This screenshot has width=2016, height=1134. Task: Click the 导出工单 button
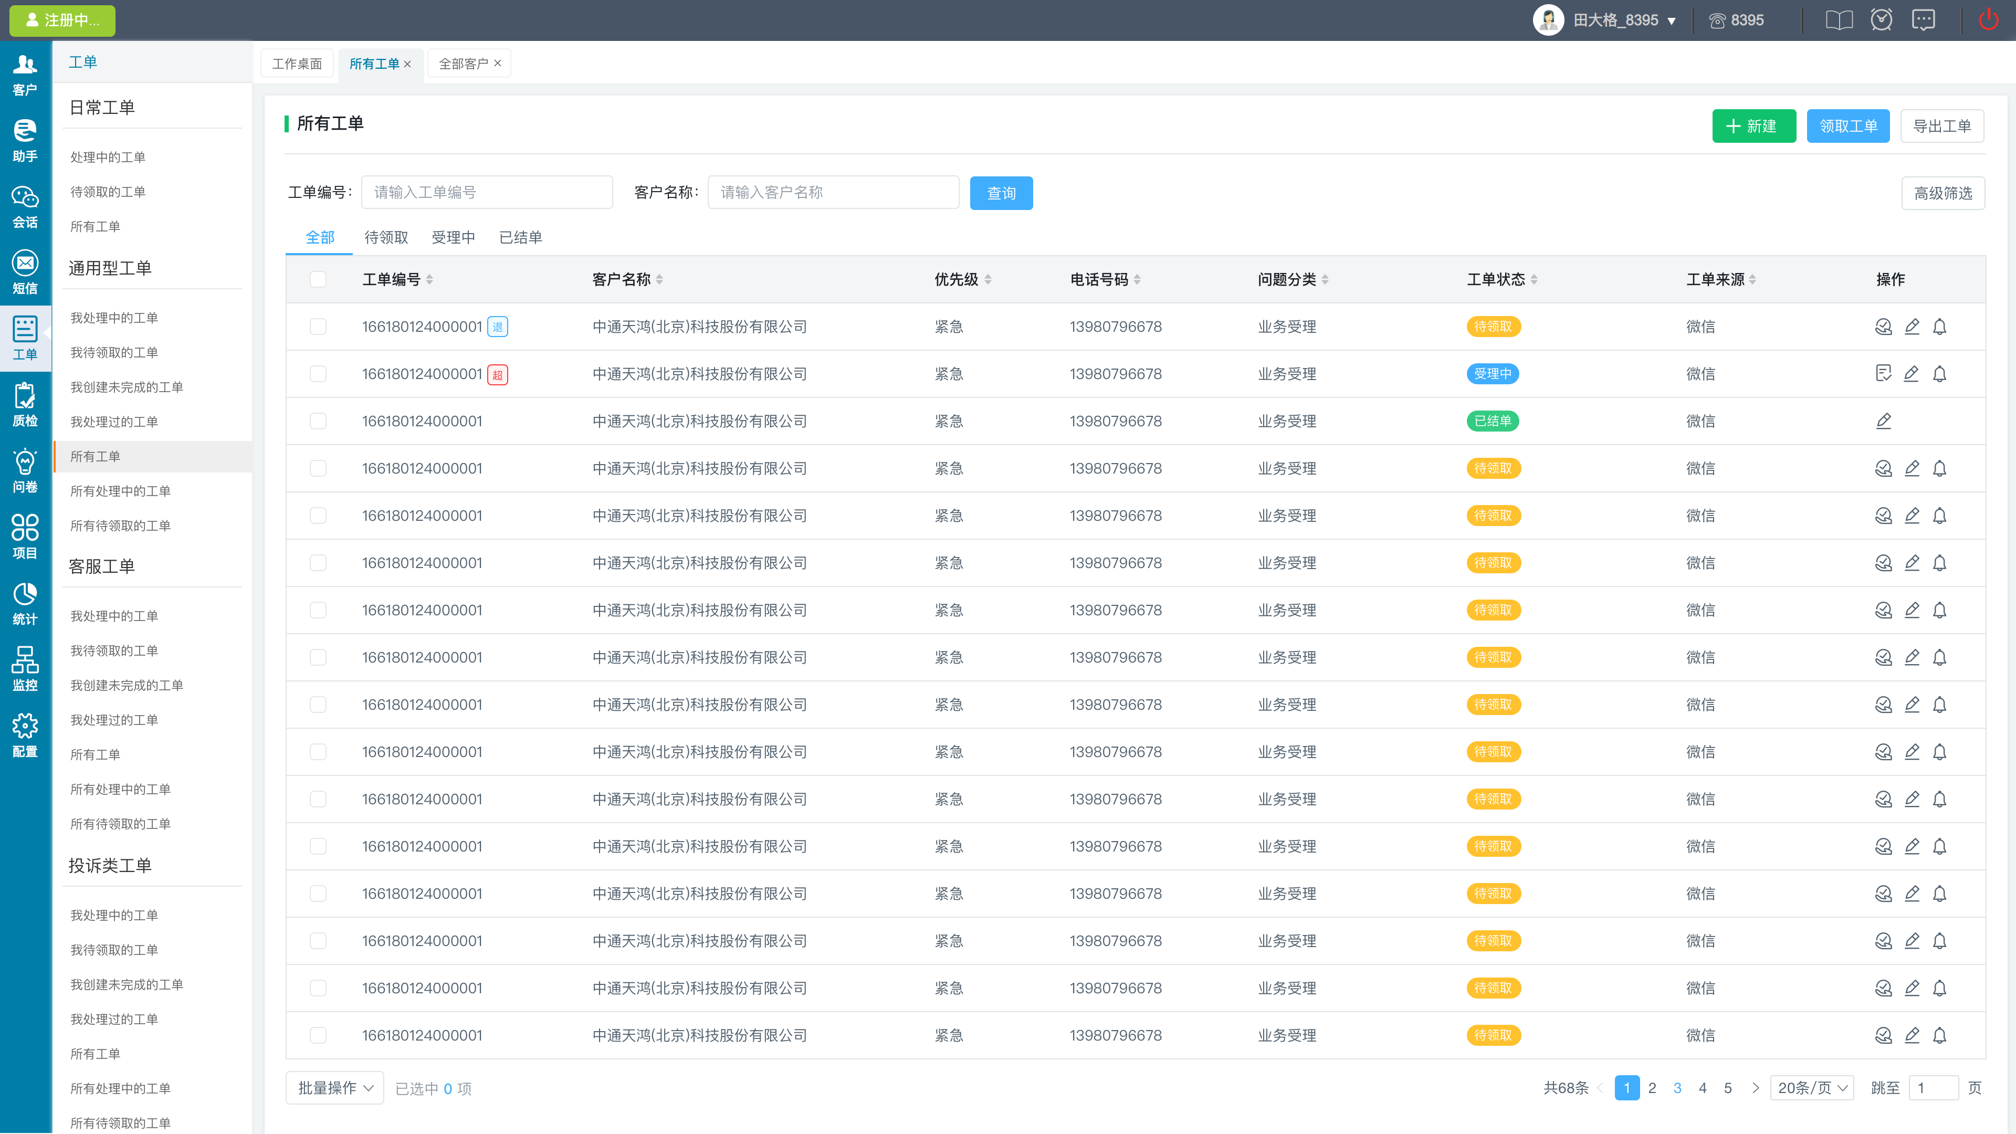point(1942,126)
